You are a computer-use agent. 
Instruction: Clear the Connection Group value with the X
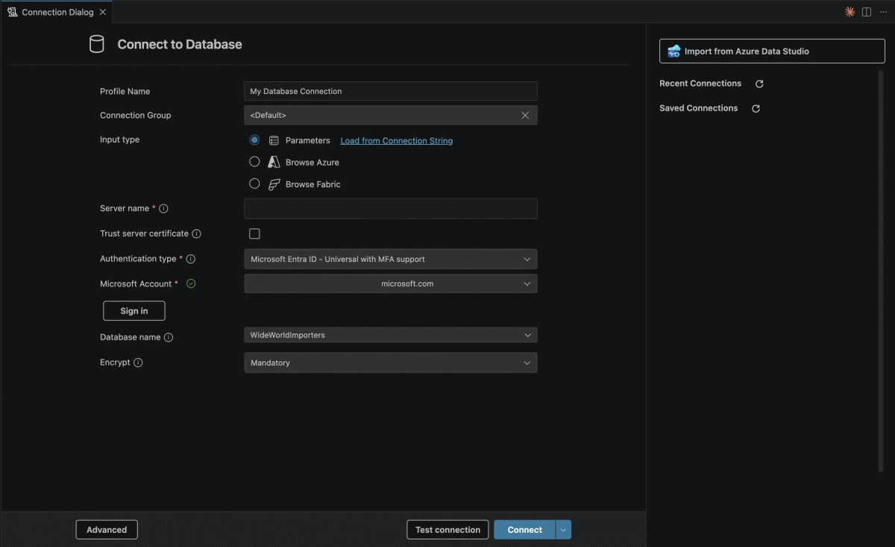(525, 115)
